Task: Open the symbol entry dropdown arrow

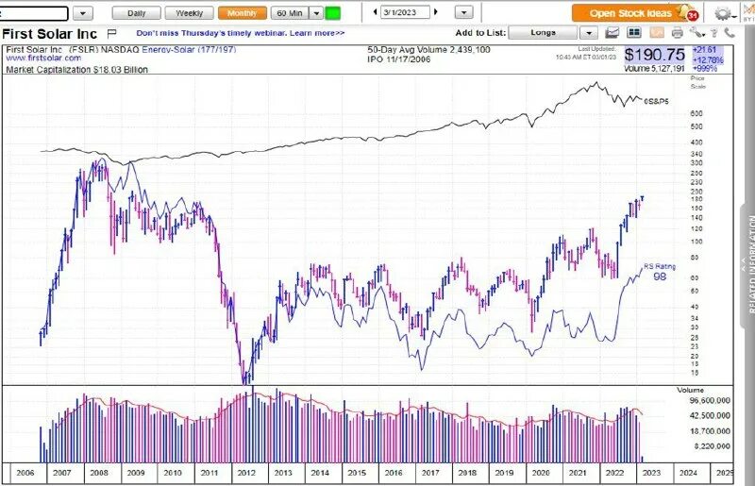Action: pyautogui.click(x=83, y=13)
